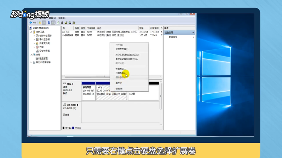This screenshot has height=158, width=282.
Task: Sort by the 卷 column header
Action: click(68, 28)
